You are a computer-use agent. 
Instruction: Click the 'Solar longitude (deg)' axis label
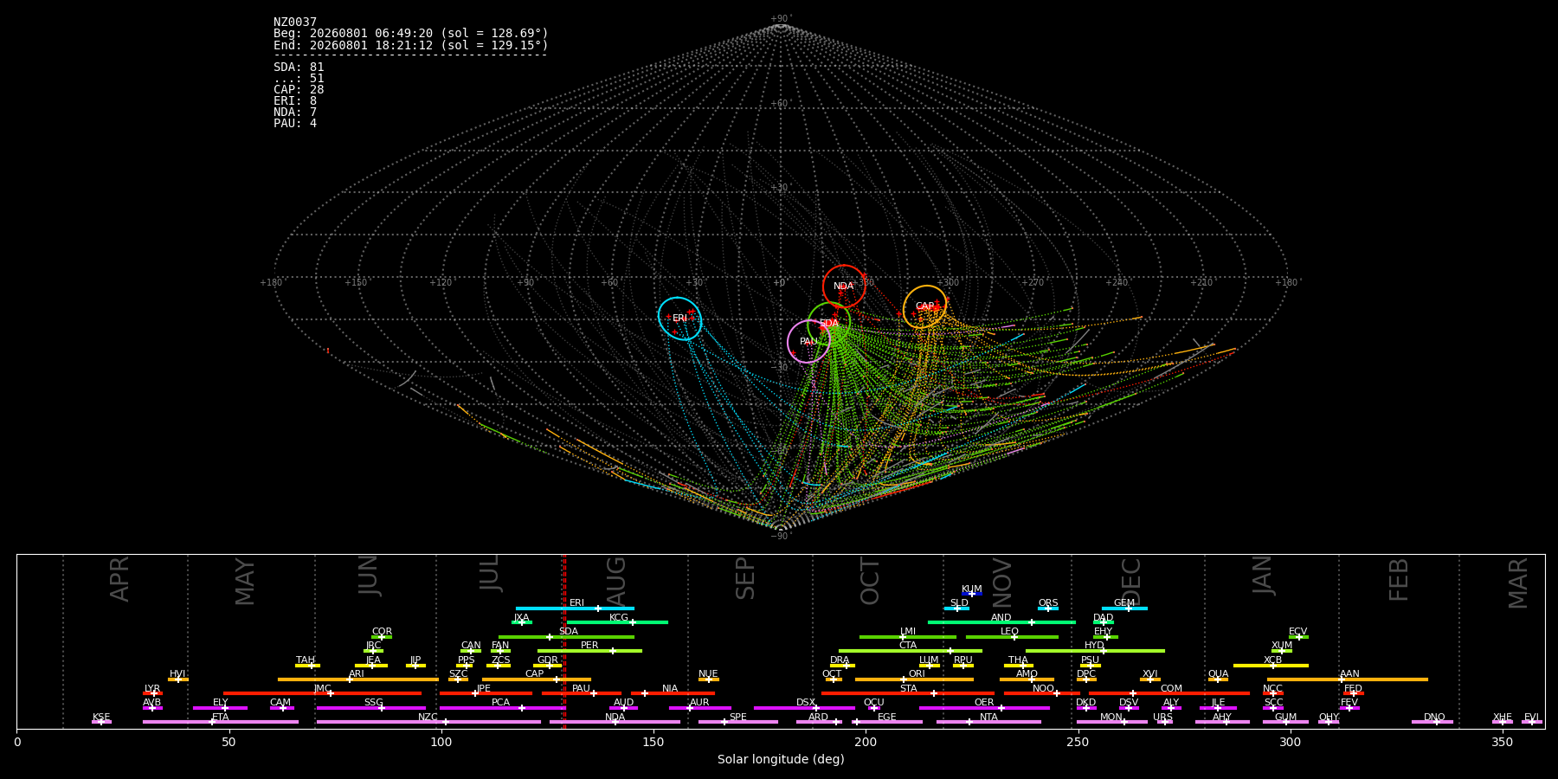pyautogui.click(x=781, y=759)
